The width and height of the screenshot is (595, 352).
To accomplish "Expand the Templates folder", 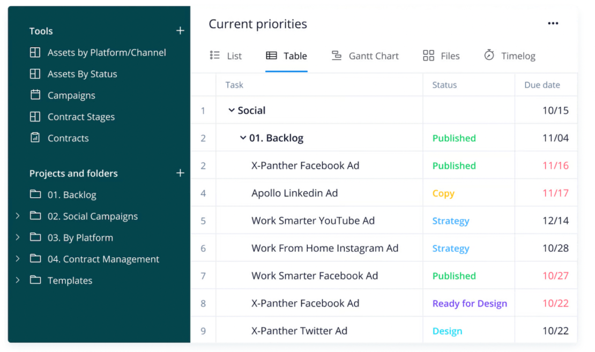I will click(x=17, y=280).
